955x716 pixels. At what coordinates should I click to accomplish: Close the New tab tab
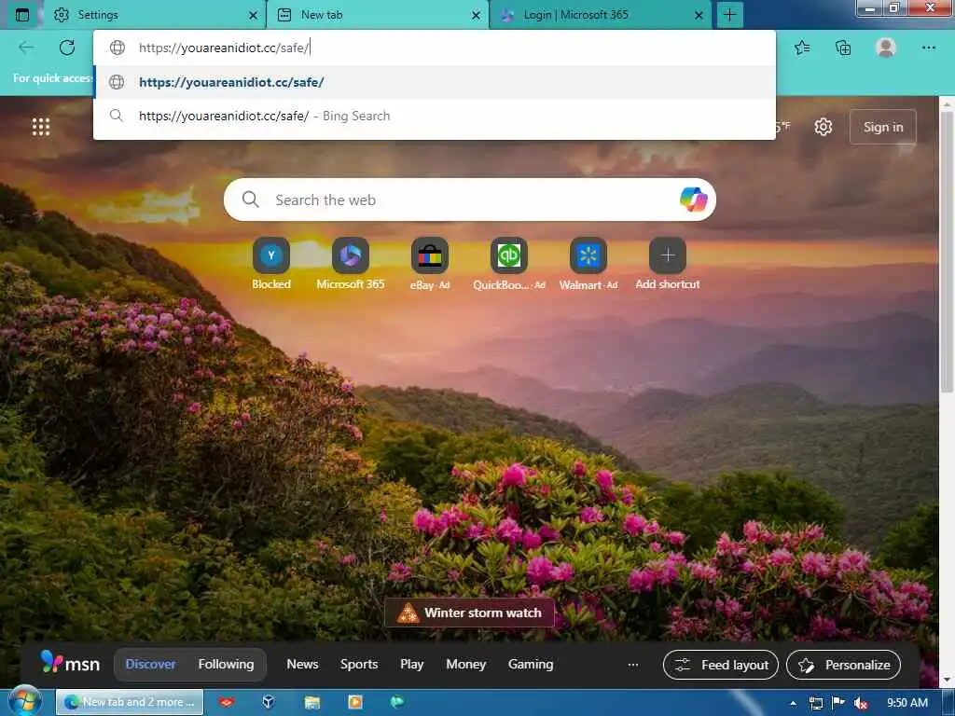click(x=476, y=15)
